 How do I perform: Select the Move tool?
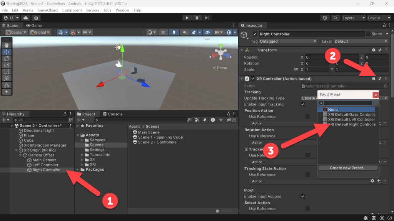point(7,52)
